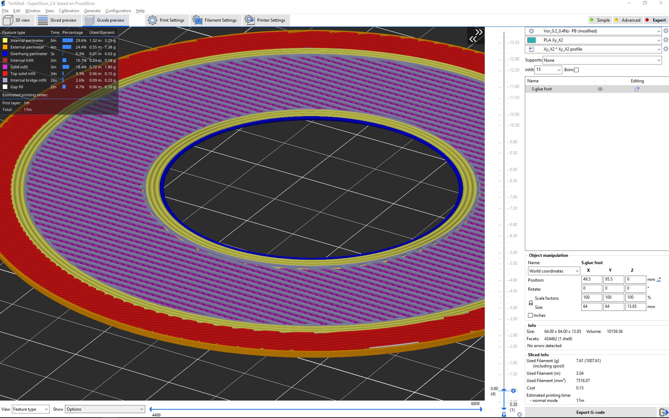
Task: Enable the Brim checkbox
Action: tap(576, 70)
